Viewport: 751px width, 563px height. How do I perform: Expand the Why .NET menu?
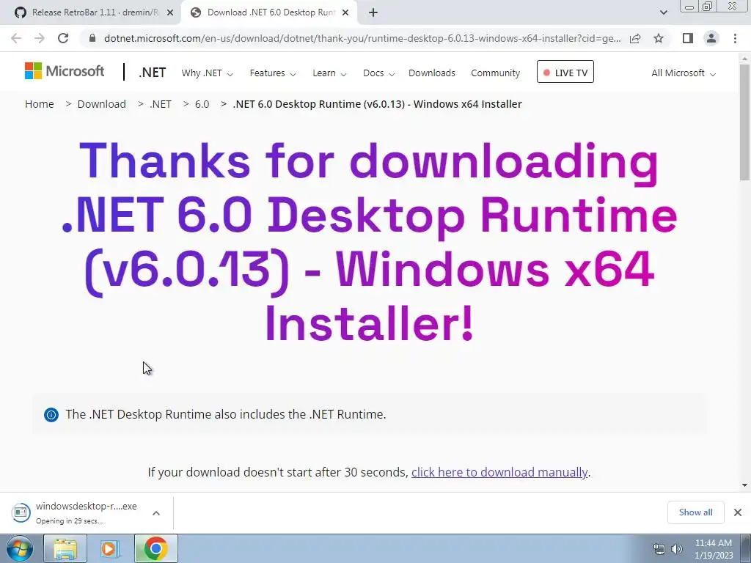[207, 73]
